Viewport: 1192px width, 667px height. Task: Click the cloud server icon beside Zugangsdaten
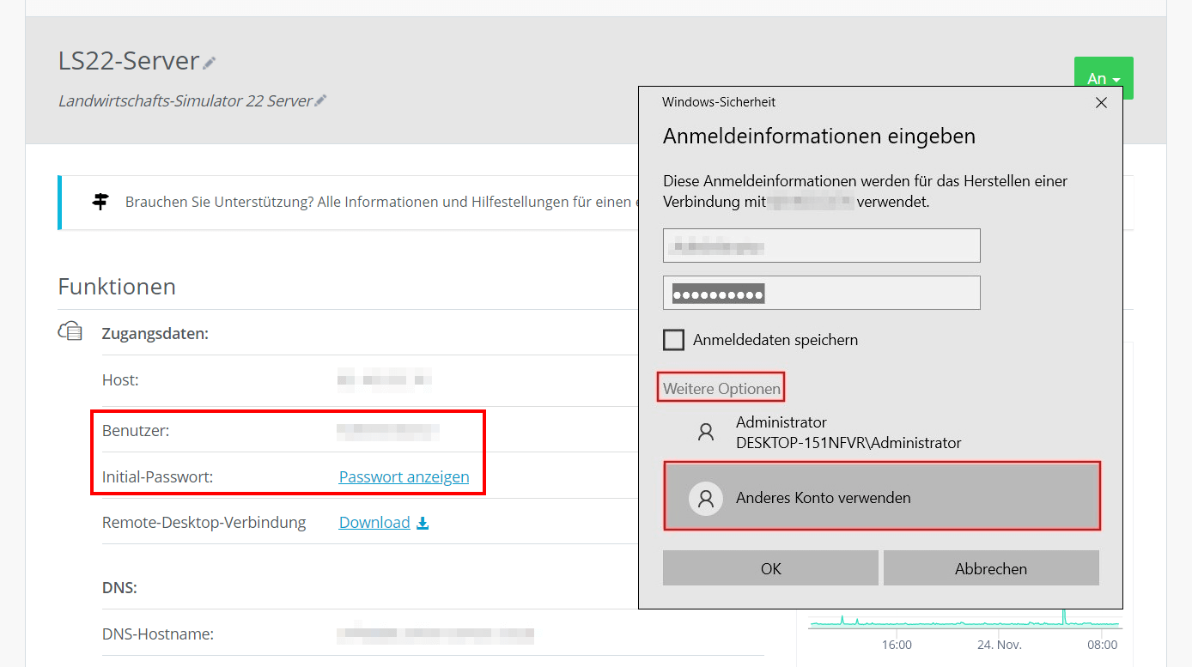70,331
